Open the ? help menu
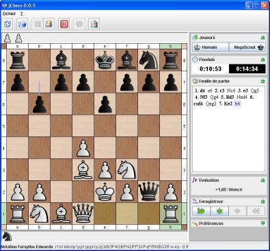The image size is (270, 251). tap(21, 14)
